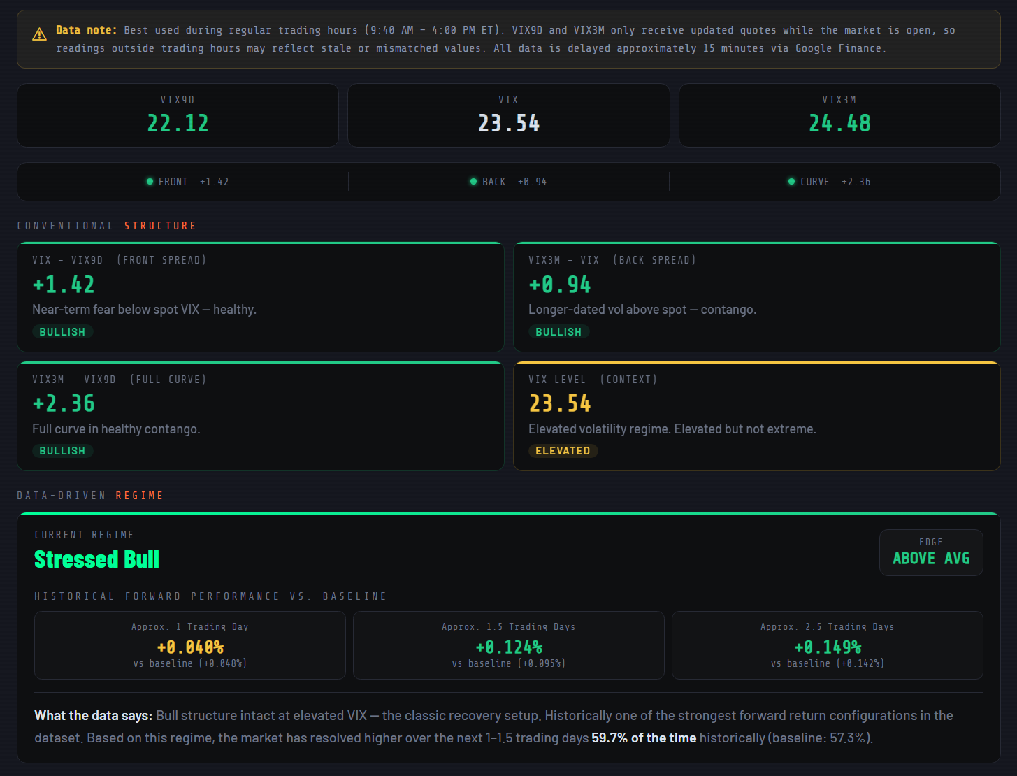
Task: Click the 'HISTORICAL FORWARD PERFORMANCE VS. BASELINE' heading
Action: [x=210, y=596]
